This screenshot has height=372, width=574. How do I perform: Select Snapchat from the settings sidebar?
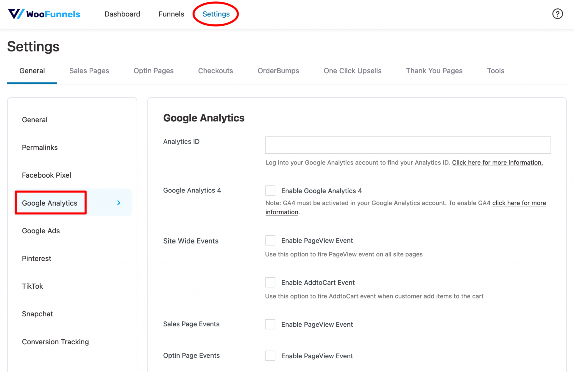point(38,314)
